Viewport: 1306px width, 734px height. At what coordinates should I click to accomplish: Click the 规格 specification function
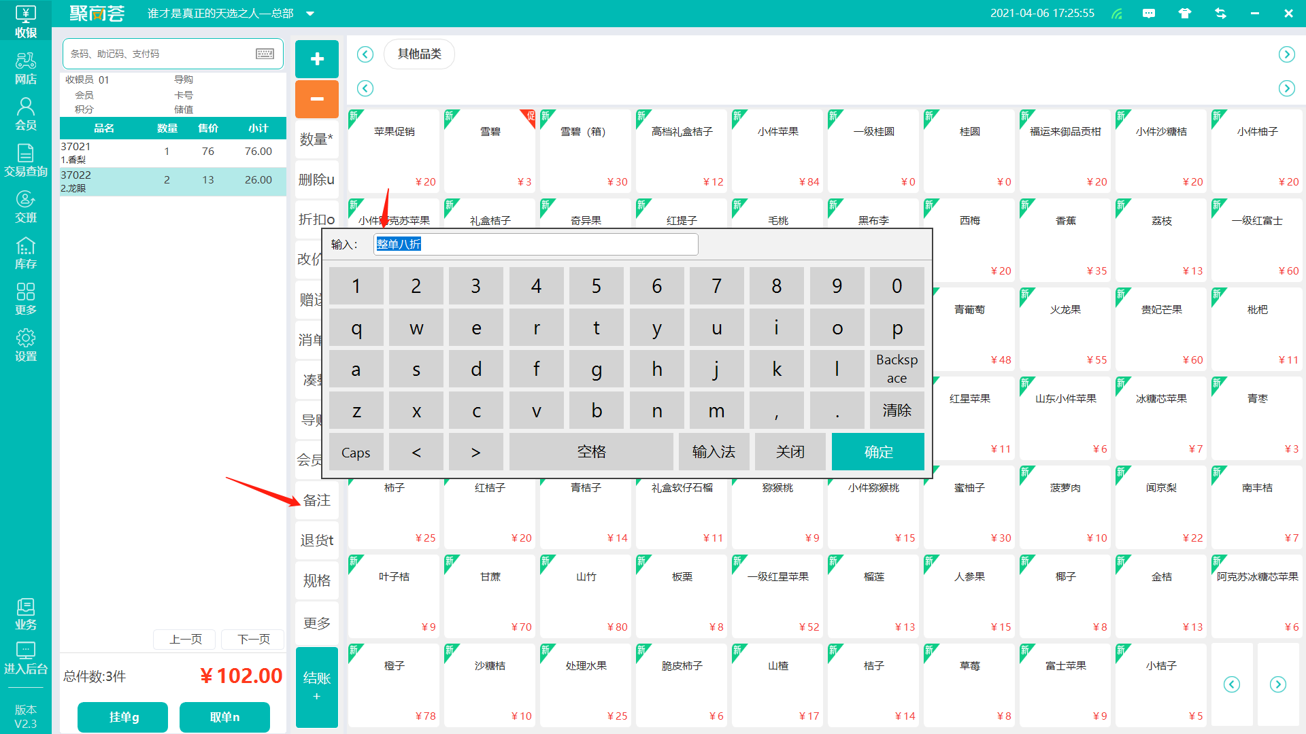pyautogui.click(x=317, y=580)
